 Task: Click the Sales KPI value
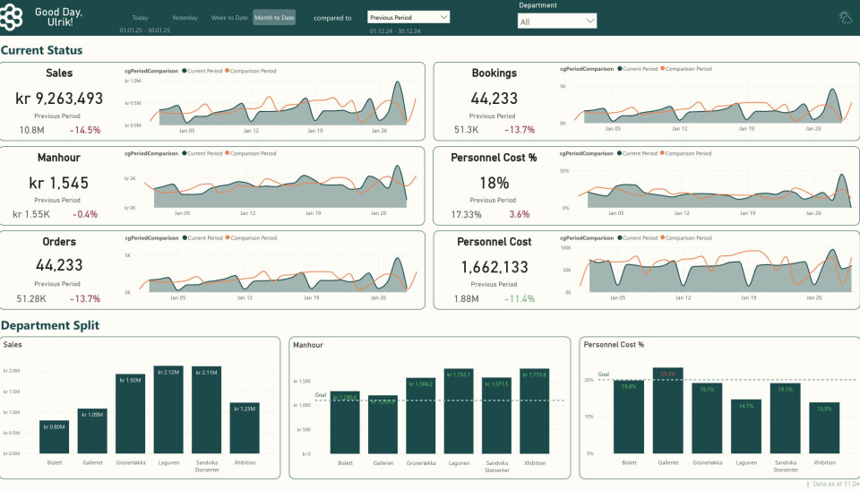tap(59, 99)
